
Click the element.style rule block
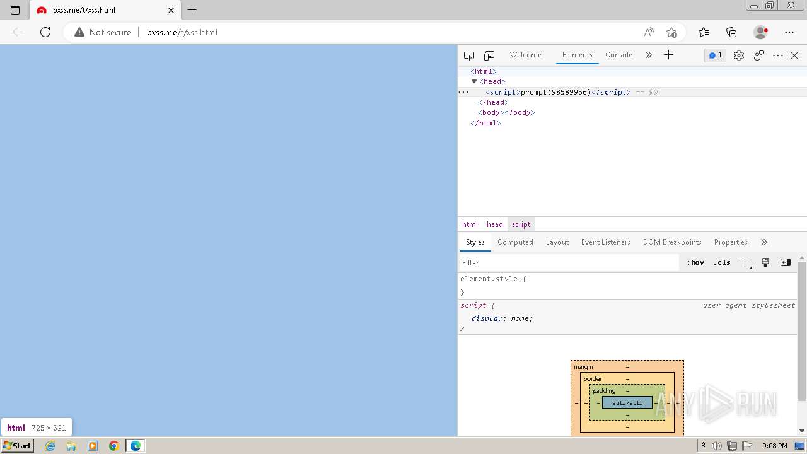pyautogui.click(x=627, y=286)
